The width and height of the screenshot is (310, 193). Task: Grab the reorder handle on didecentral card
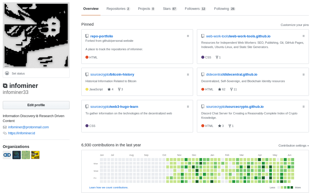coord(303,75)
